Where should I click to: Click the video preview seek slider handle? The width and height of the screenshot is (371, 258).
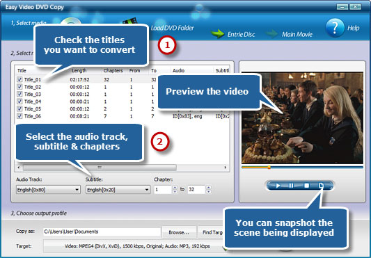pyautogui.click(x=269, y=168)
